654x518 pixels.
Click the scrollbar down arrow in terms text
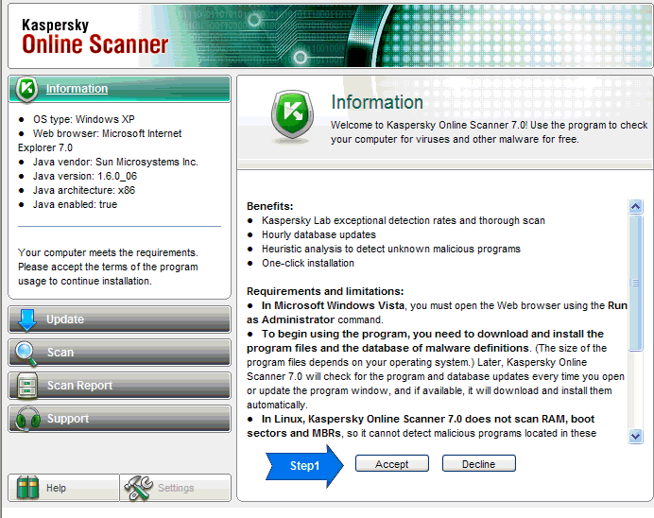click(x=635, y=435)
